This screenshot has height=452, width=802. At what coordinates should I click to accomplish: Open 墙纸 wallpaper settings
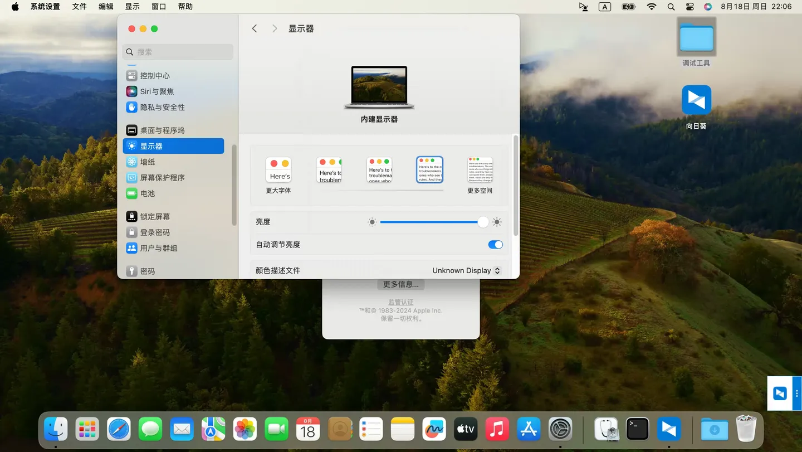[x=147, y=162]
